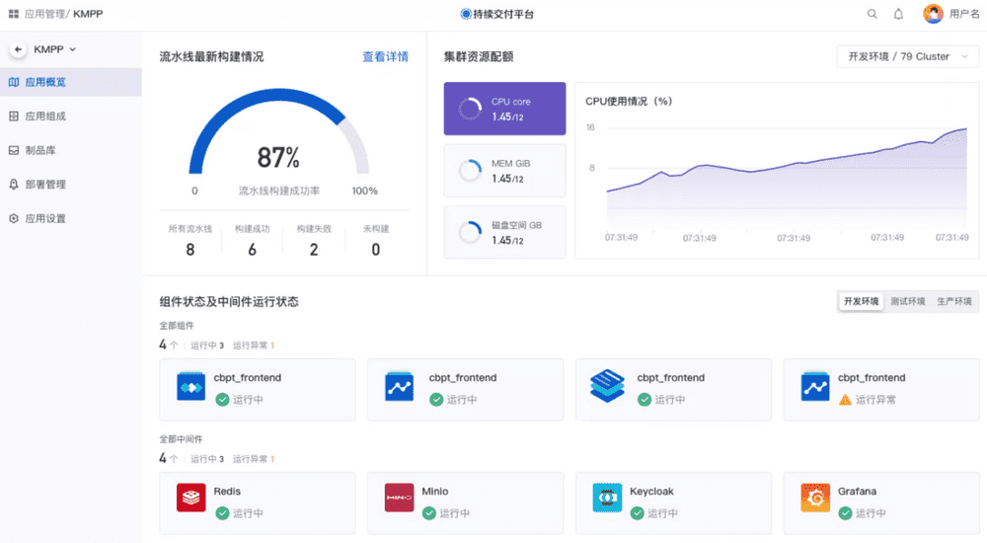
Task: Click the 全部组件 heading
Action: coord(177,326)
